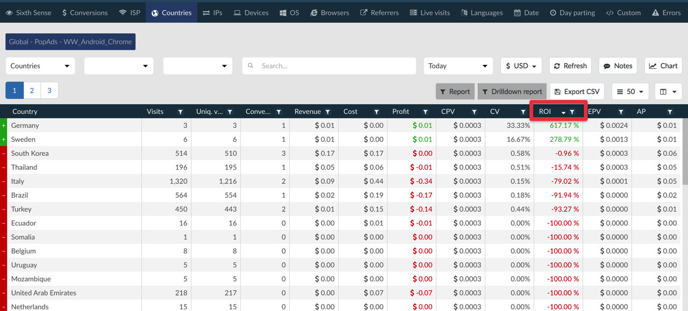The width and height of the screenshot is (688, 311).
Task: Click the Refresh button
Action: point(570,66)
